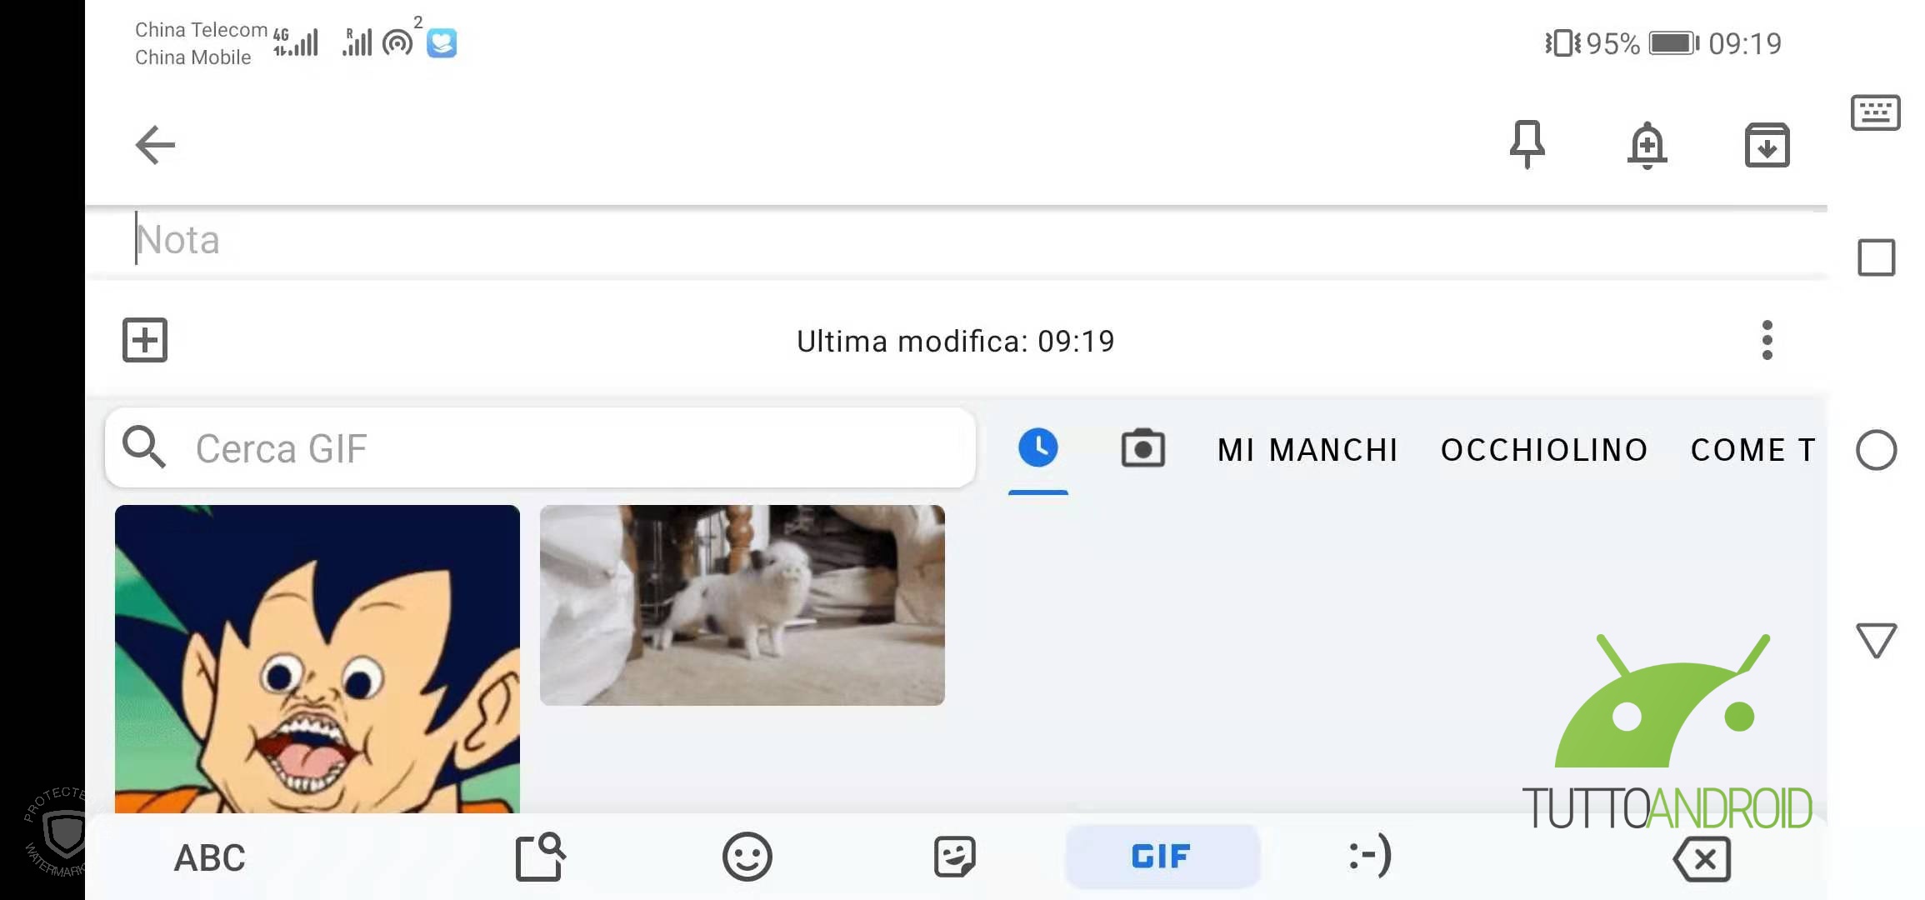Open the three-dot more options menu
This screenshot has height=900, width=1925.
point(1767,340)
